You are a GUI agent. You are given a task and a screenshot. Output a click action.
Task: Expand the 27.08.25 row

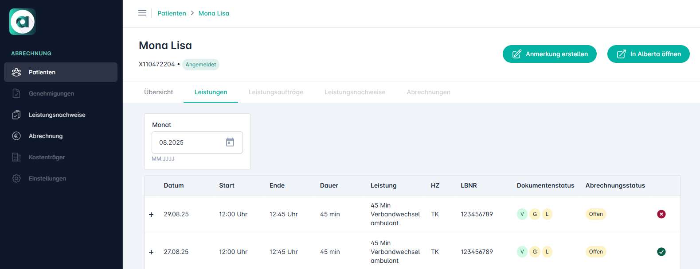[x=151, y=252]
